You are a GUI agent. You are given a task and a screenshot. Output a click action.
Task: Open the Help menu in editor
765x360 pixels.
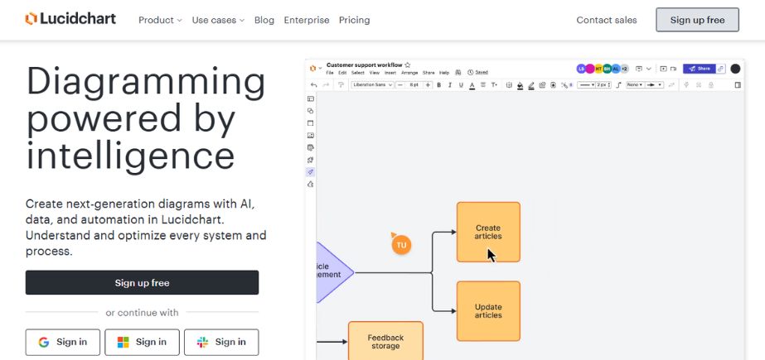pyautogui.click(x=444, y=73)
